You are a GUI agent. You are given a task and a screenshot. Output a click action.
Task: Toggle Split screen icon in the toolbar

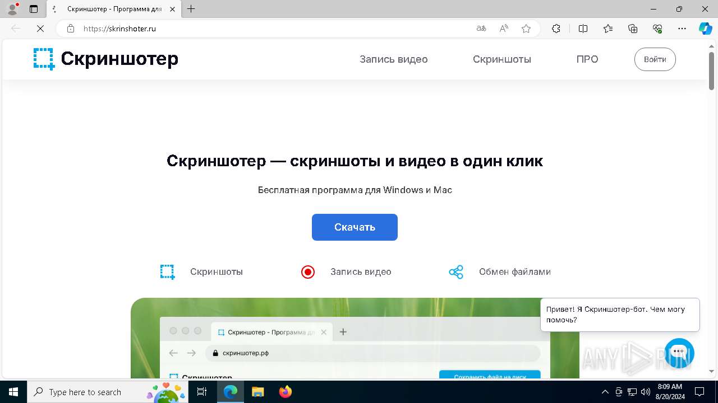(x=583, y=29)
